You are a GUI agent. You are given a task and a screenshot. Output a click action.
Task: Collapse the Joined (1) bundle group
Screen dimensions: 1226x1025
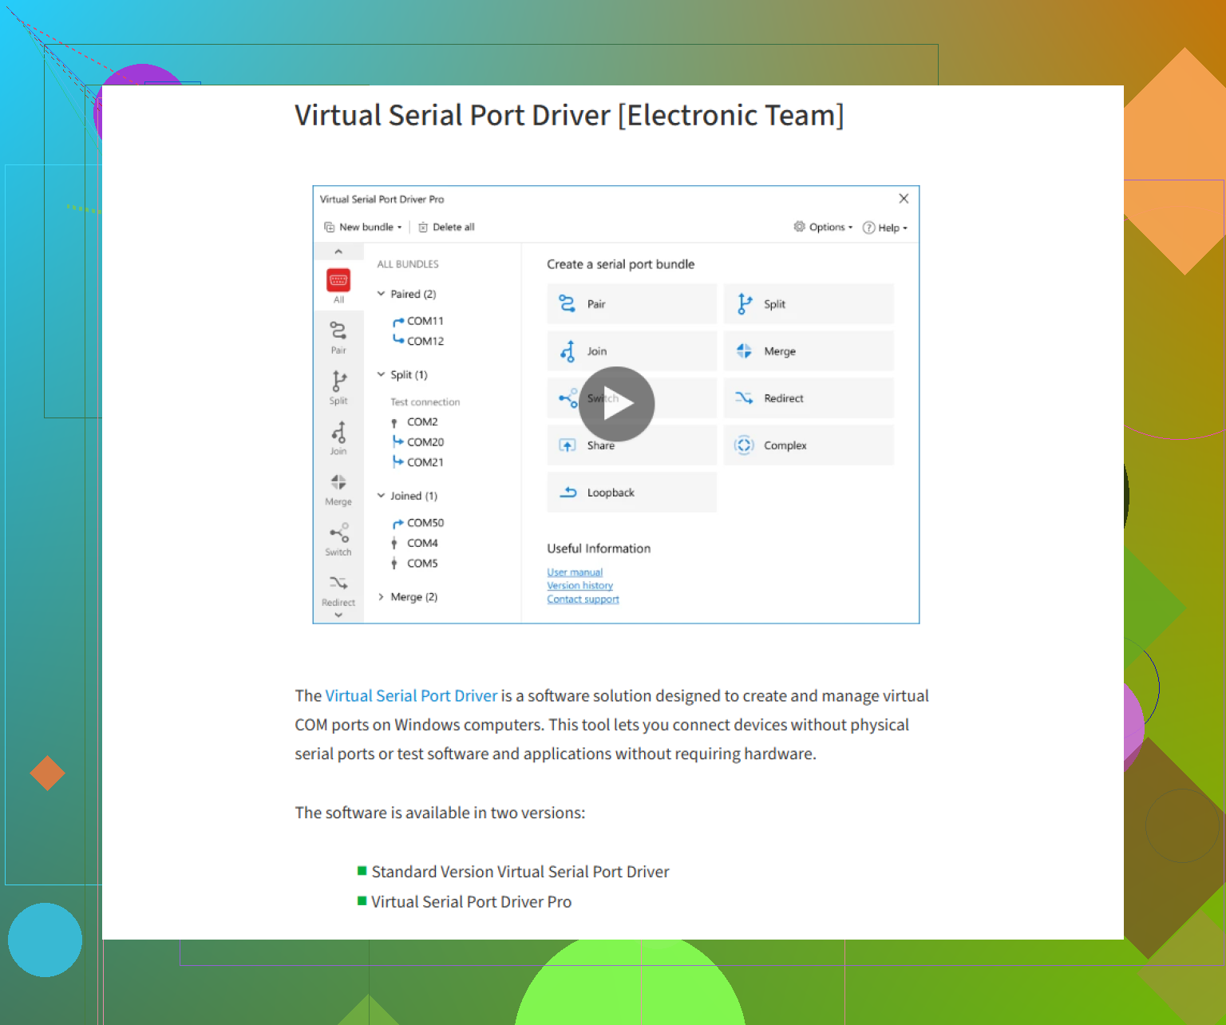[x=382, y=496]
